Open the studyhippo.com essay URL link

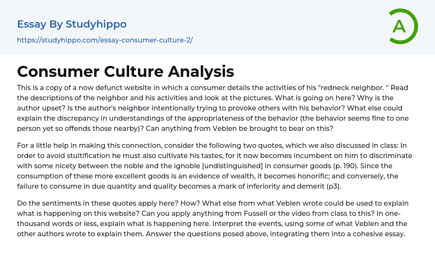[105, 40]
